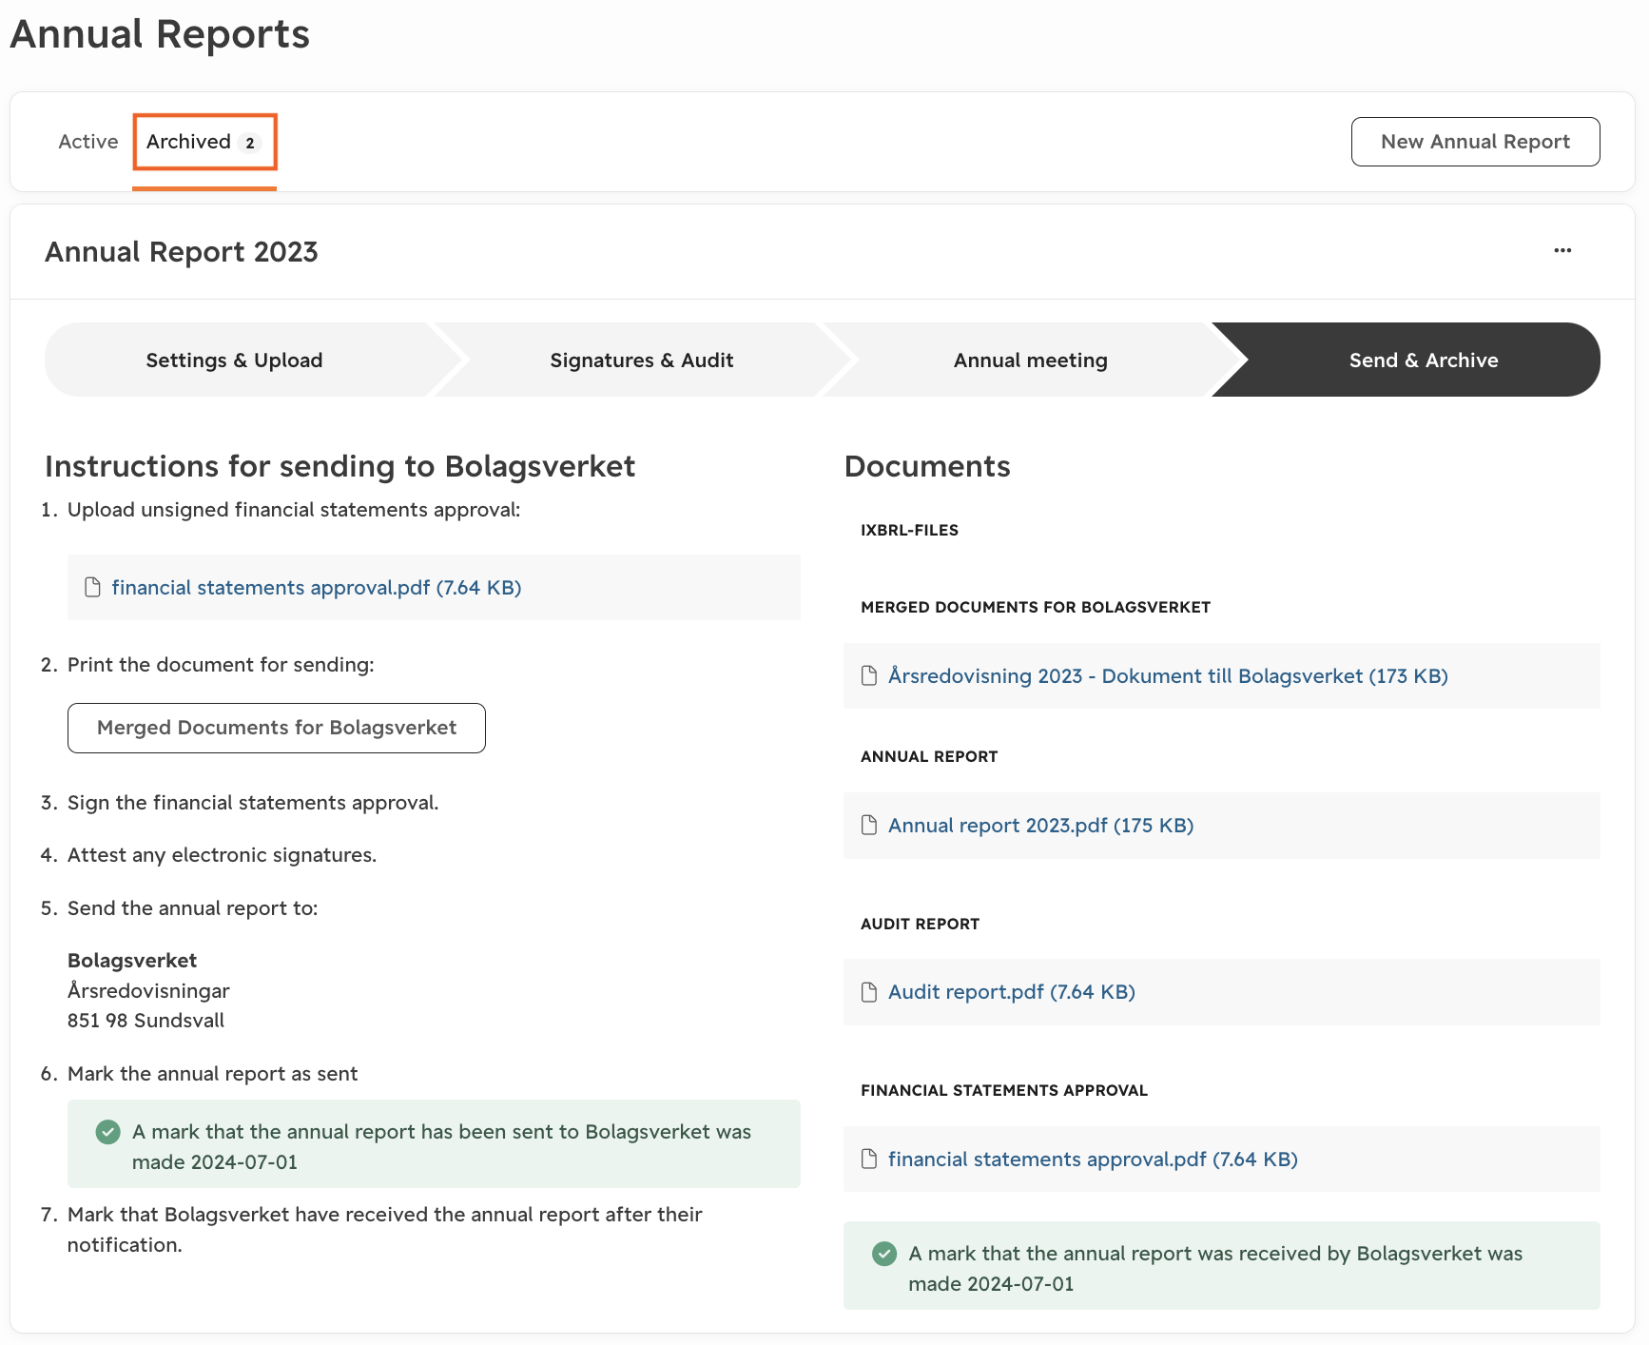Click the file icon beside Årsredovisning 2023 document
The height and width of the screenshot is (1345, 1649).
click(x=868, y=675)
